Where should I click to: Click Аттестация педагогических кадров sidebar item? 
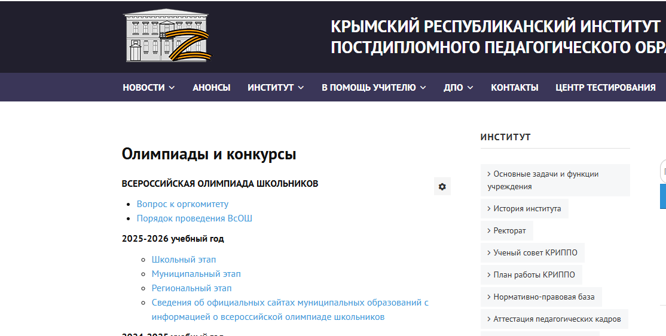(x=556, y=319)
